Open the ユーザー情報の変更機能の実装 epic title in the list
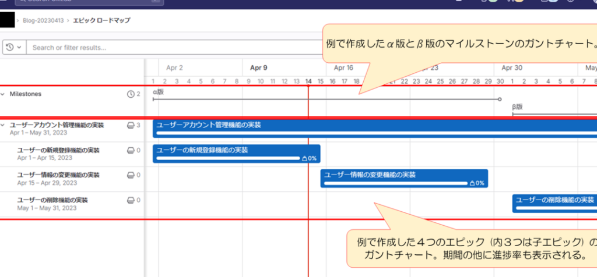 tap(58, 175)
